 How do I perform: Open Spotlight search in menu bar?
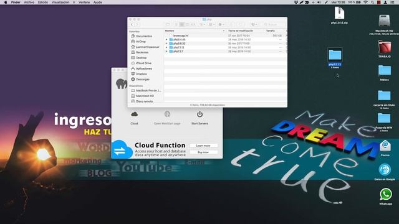point(372,2)
